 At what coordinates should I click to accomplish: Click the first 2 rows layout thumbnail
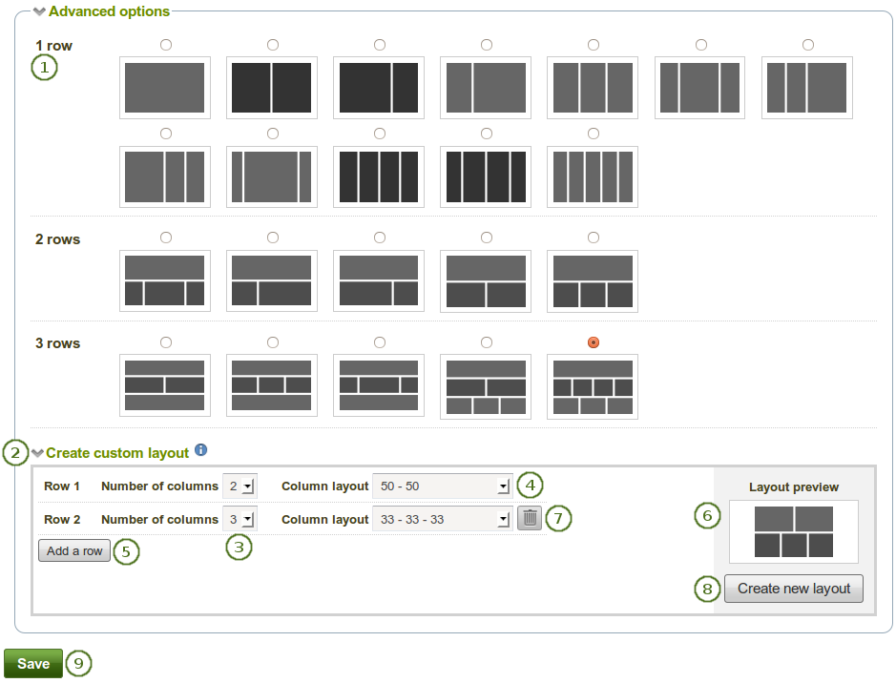coord(165,280)
